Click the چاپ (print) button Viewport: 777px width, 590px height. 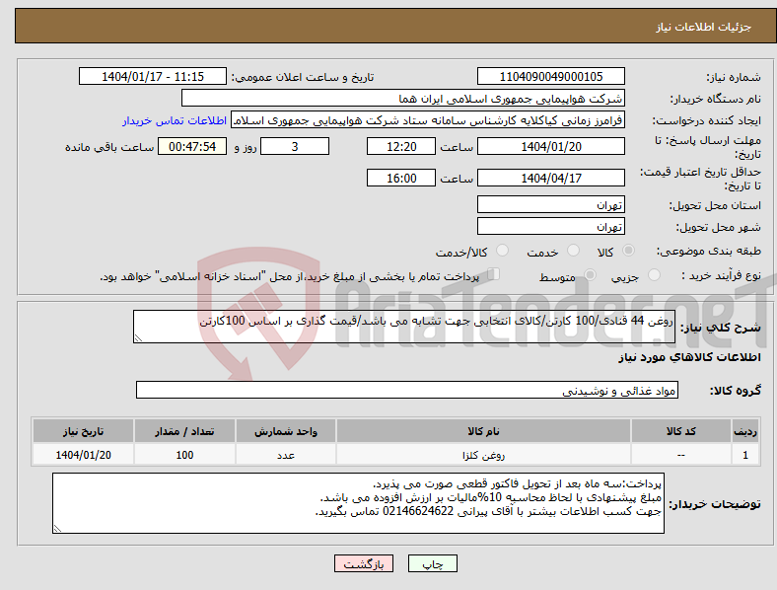click(x=433, y=563)
